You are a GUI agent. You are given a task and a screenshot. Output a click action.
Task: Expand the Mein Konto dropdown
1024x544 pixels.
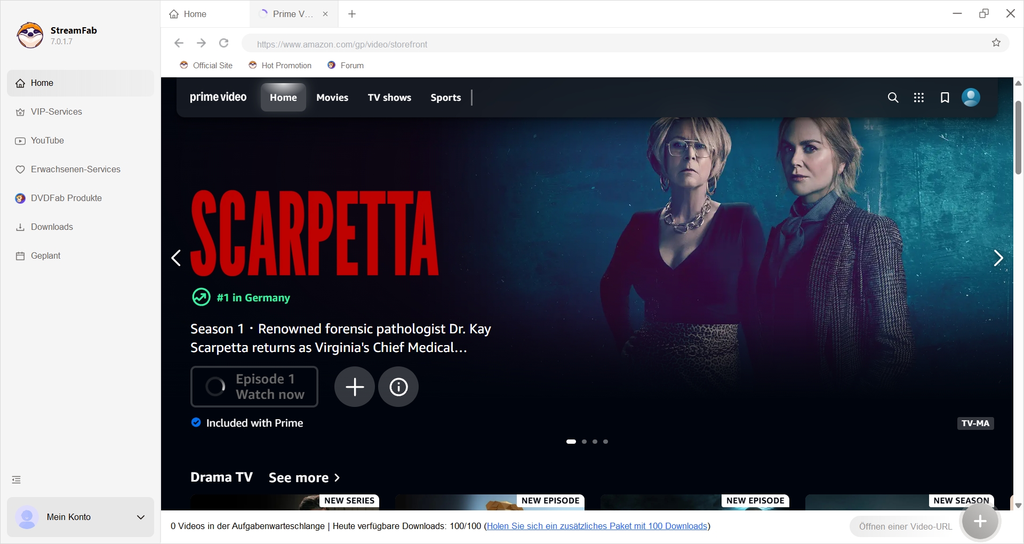pos(140,517)
